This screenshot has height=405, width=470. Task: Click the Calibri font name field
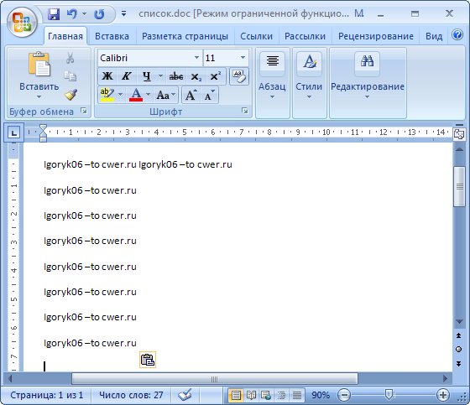146,58
